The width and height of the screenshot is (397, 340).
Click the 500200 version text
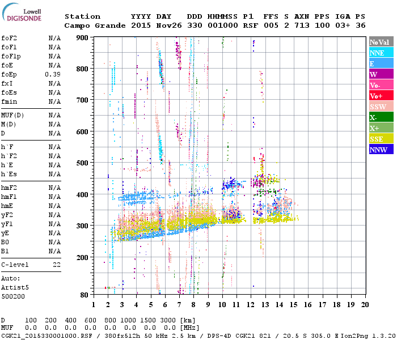[x=13, y=296]
